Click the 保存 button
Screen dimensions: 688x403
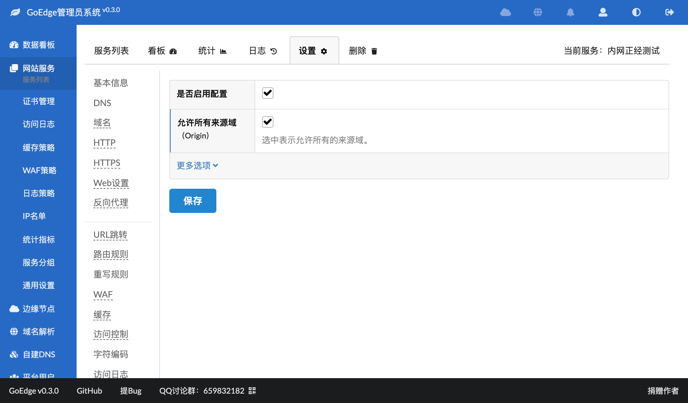(192, 201)
